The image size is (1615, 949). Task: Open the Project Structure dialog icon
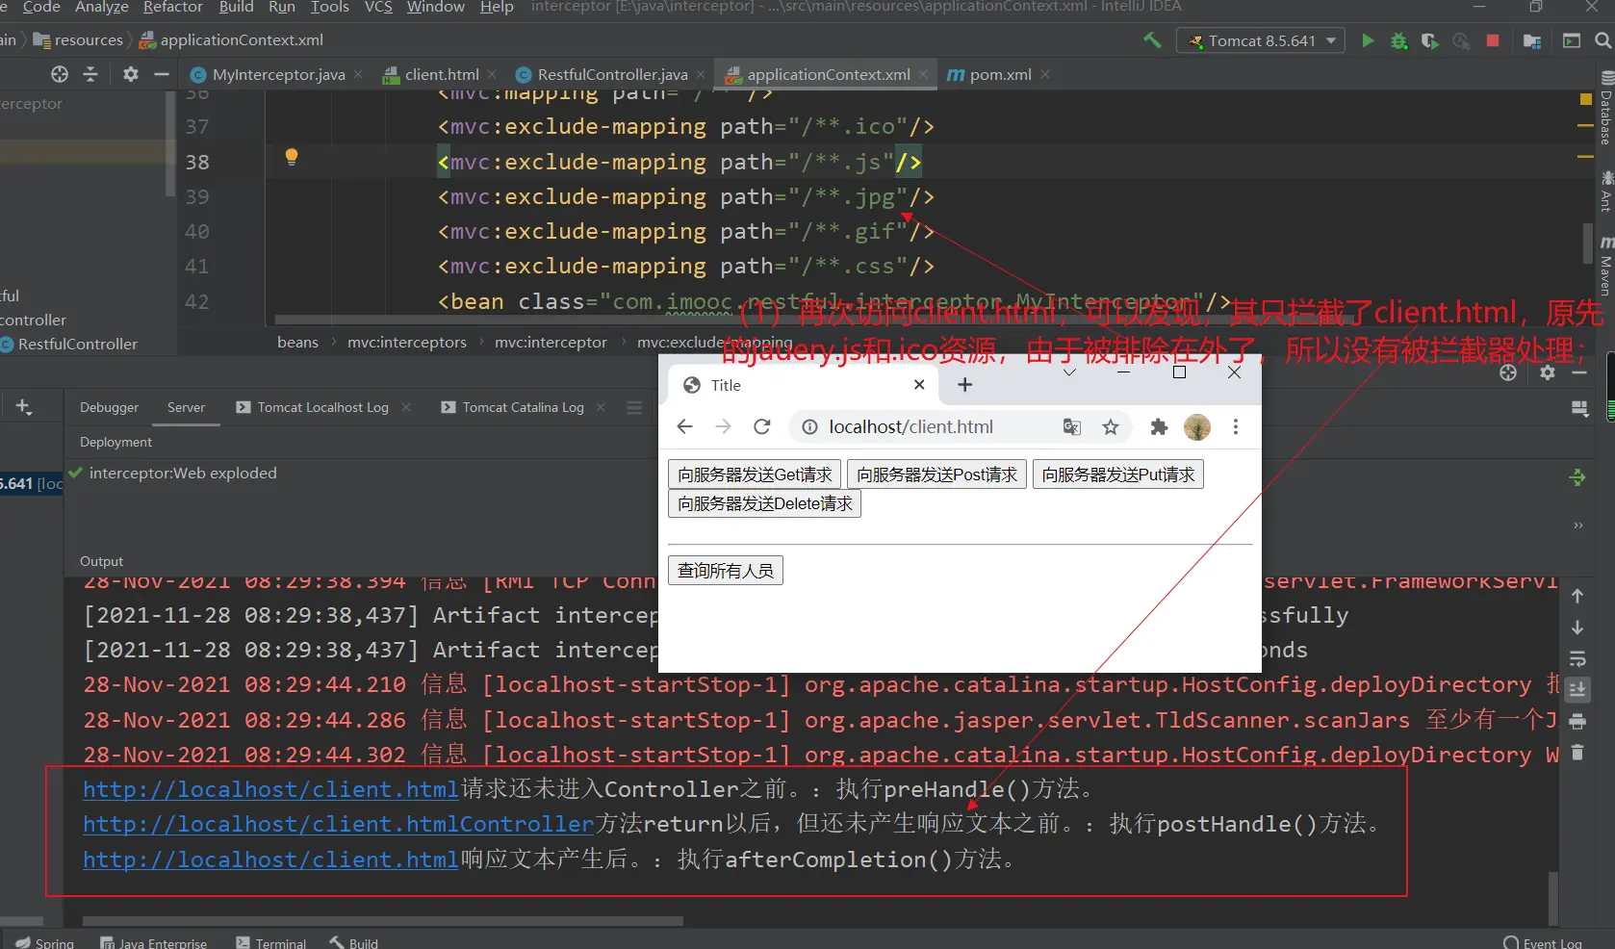point(1532,40)
